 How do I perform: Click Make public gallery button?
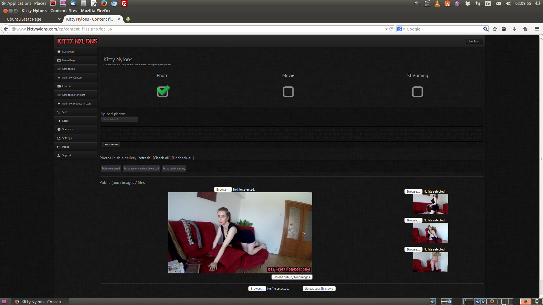(x=174, y=169)
